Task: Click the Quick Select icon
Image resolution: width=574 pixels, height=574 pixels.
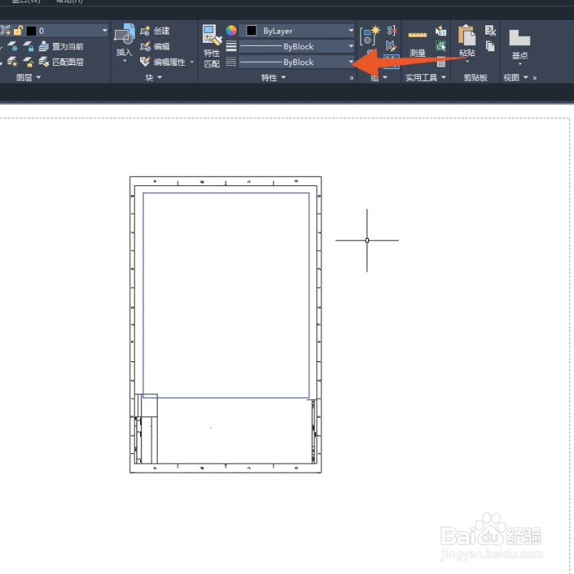Action: point(441,31)
